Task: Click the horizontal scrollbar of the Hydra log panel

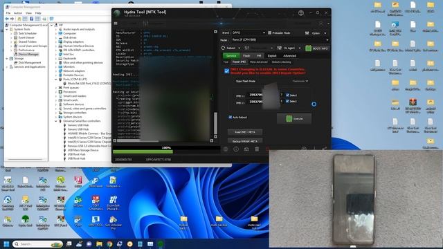Action: click(x=137, y=140)
